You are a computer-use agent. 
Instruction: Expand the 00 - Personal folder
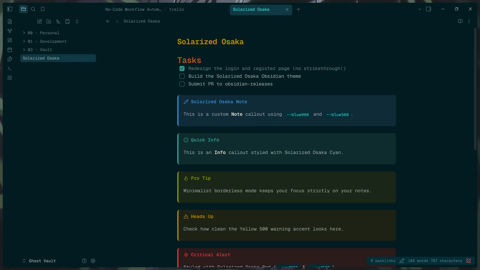click(24, 33)
